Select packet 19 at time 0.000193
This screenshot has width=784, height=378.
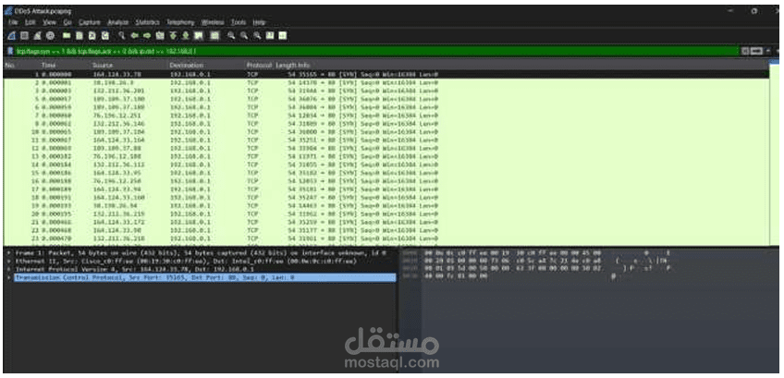pos(386,204)
